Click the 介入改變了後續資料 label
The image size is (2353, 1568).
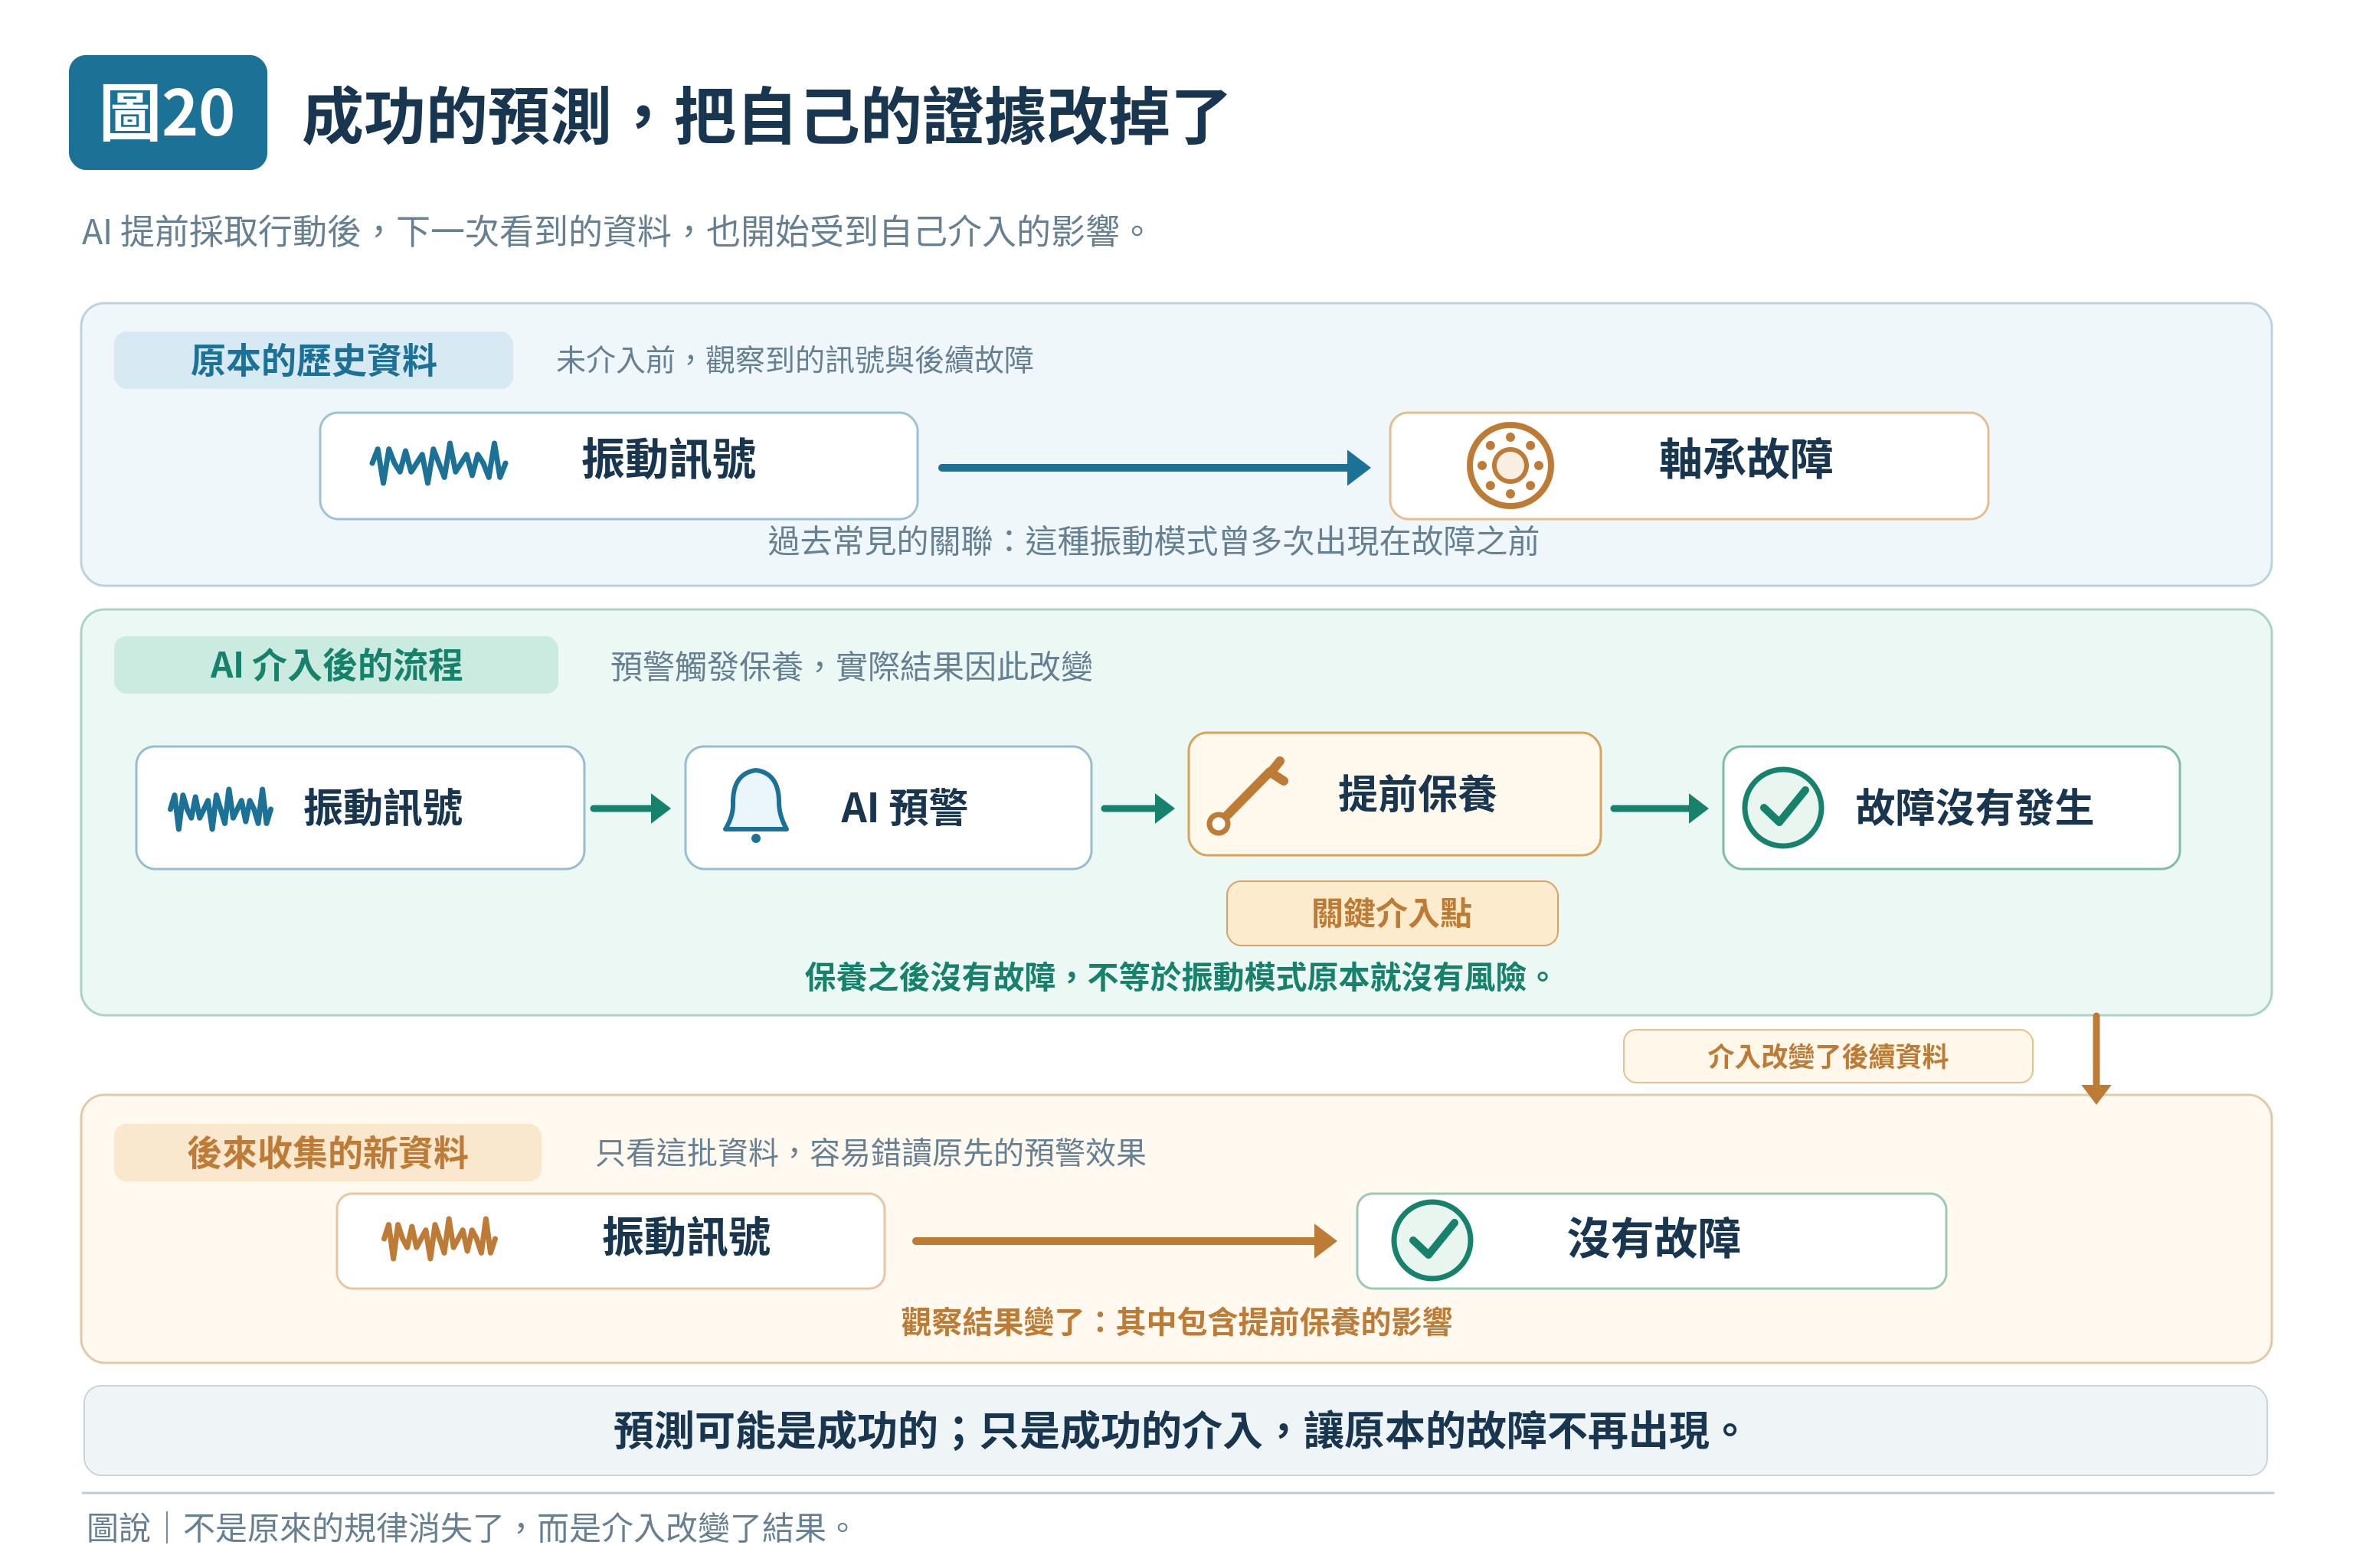tap(1828, 1056)
